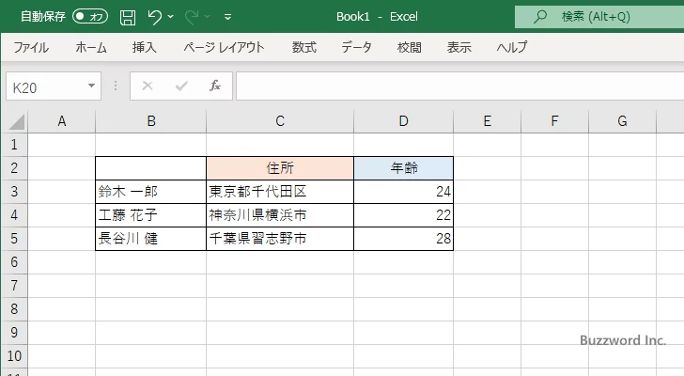
Task: Select row 10 header
Action: click(x=14, y=356)
